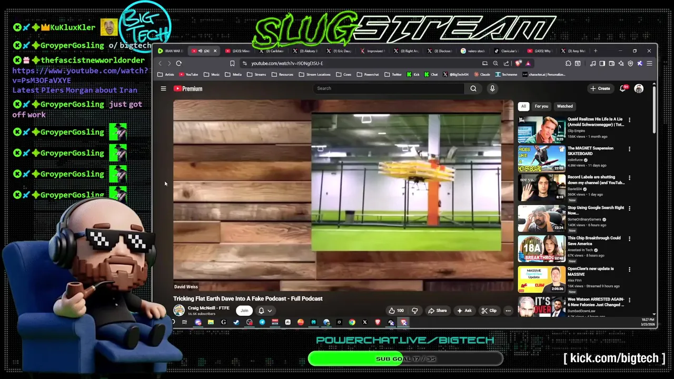Viewport: 674px width, 379px height.
Task: Close the active YouTube browser tab
Action: pyautogui.click(x=215, y=51)
